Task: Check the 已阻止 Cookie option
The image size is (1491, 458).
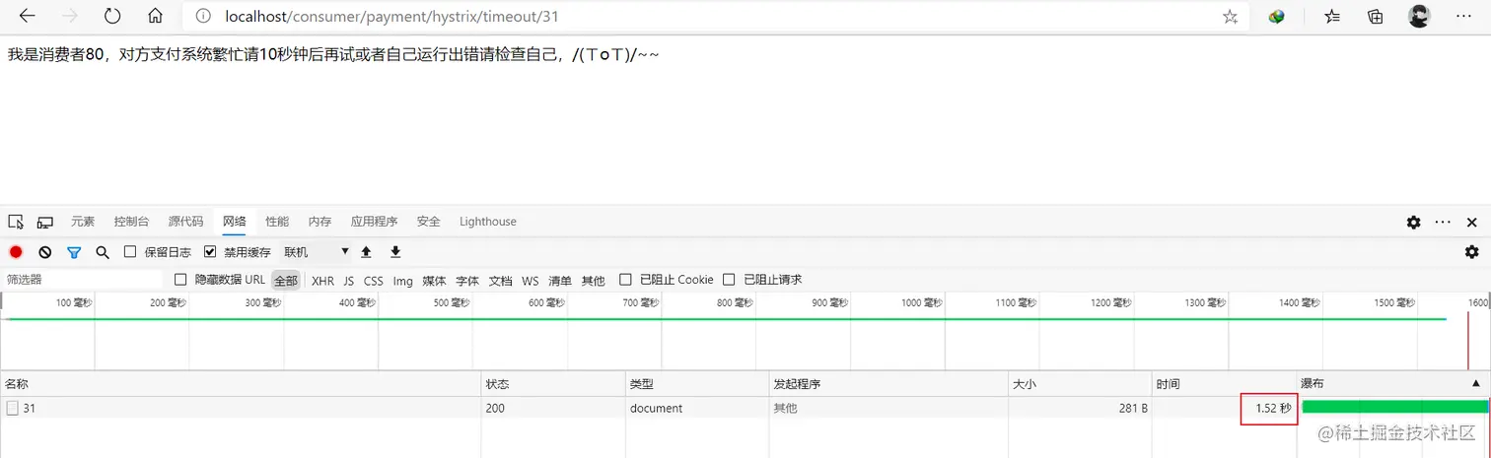Action: point(625,280)
